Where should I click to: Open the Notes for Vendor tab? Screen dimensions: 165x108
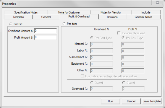click(x=111, y=12)
